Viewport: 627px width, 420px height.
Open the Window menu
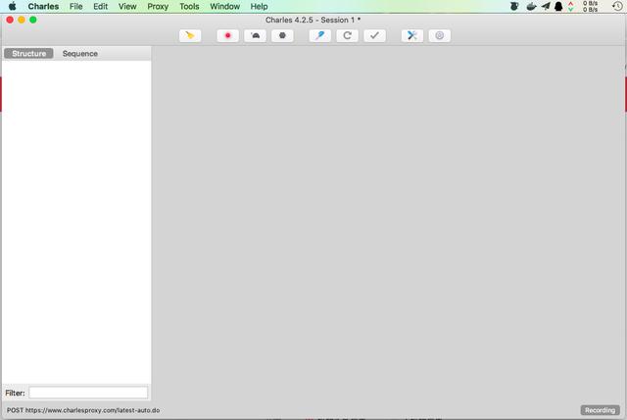pyautogui.click(x=224, y=7)
